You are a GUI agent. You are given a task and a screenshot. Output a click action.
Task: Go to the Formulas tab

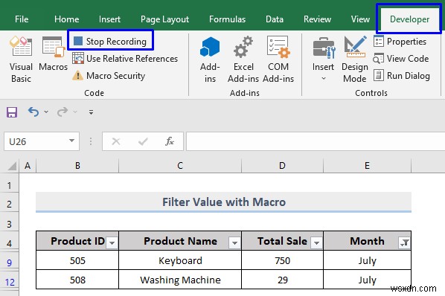(227, 19)
